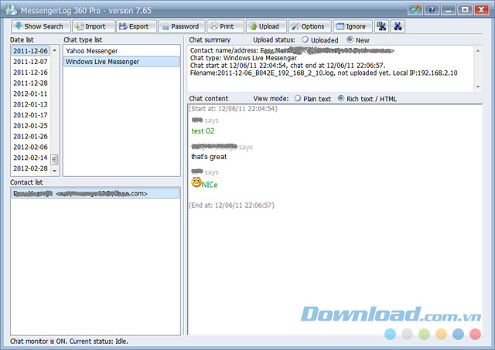This screenshot has height=350, width=495.
Task: Select date 2012-01-17 in date list
Action: [x=29, y=115]
